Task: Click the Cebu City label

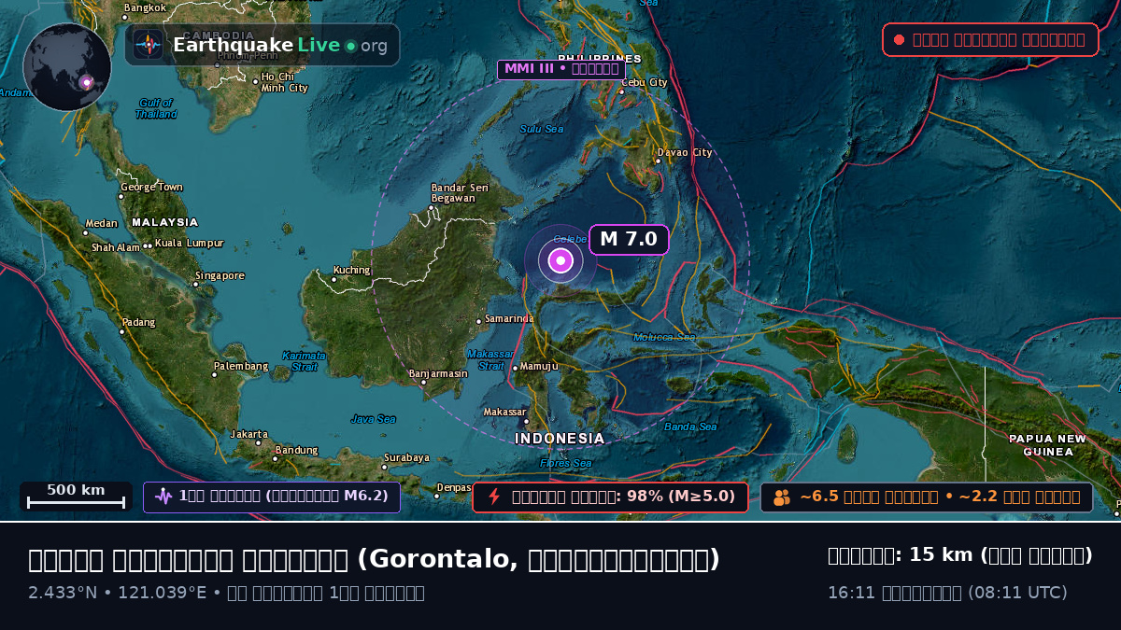Action: (x=644, y=83)
